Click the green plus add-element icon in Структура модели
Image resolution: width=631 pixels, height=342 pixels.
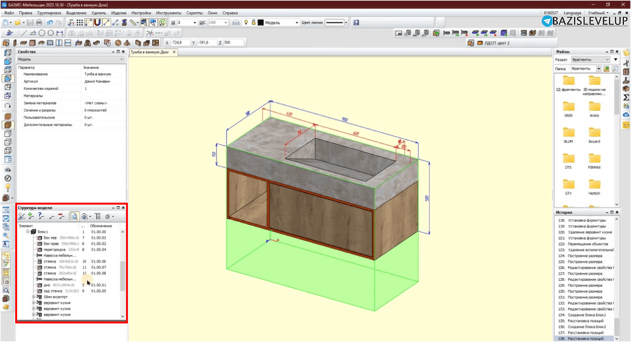(x=30, y=216)
